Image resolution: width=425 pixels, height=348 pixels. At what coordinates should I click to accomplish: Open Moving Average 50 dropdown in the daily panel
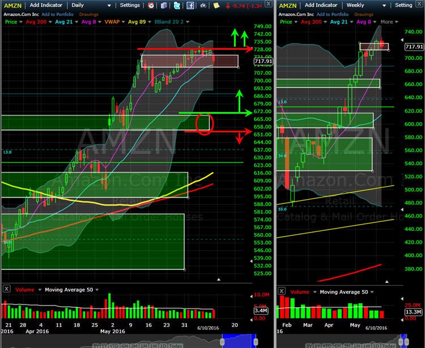click(97, 290)
